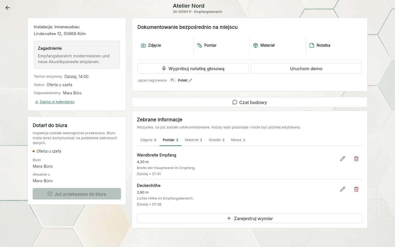Add a measurement via Pomiar
Screen dimensions: 395x247
(x=222, y=45)
